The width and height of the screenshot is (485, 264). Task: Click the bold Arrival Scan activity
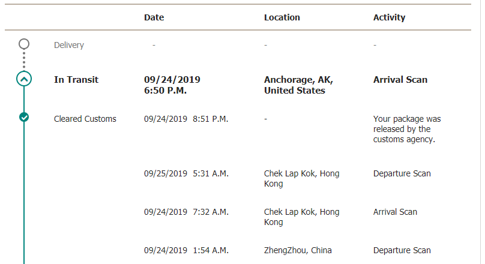[400, 80]
